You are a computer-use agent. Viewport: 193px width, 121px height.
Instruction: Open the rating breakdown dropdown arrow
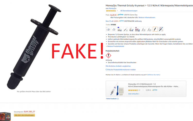[x=117, y=11]
